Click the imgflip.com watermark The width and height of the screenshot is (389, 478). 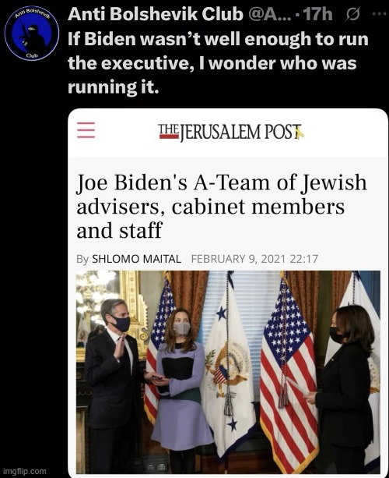[25, 471]
